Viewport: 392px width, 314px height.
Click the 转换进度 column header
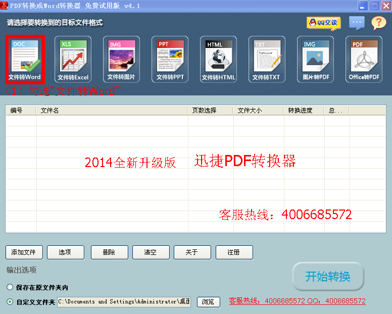[x=304, y=110]
